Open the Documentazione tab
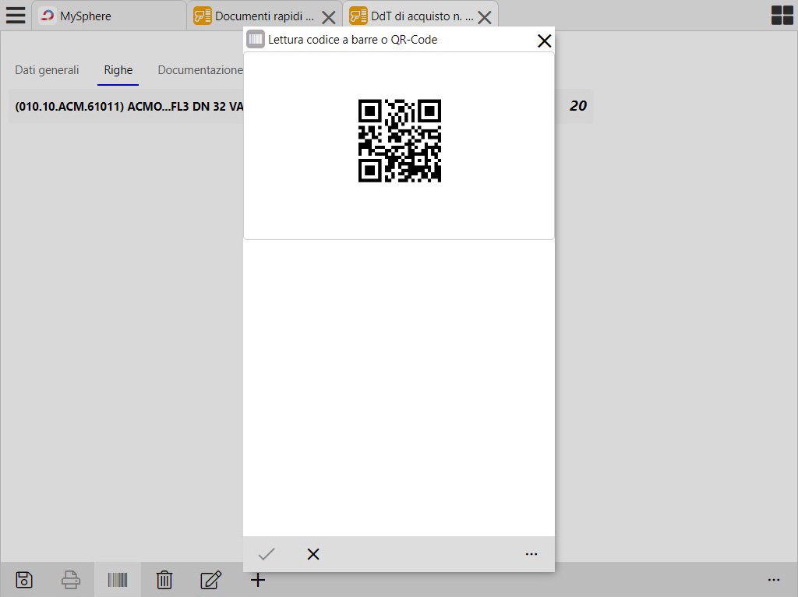The image size is (798, 597). point(200,69)
